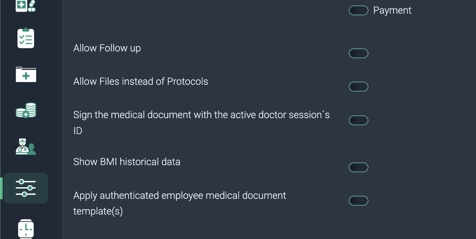Screen dimensions: 476x239
Task: Select the settings sliders sidebar icon
Action: [26, 188]
